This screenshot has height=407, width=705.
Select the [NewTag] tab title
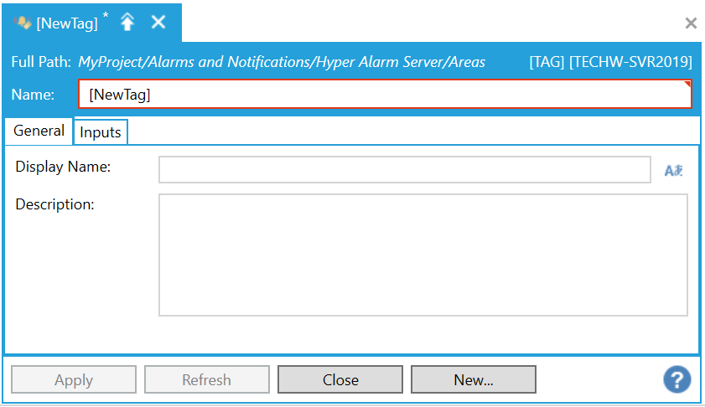[x=67, y=23]
